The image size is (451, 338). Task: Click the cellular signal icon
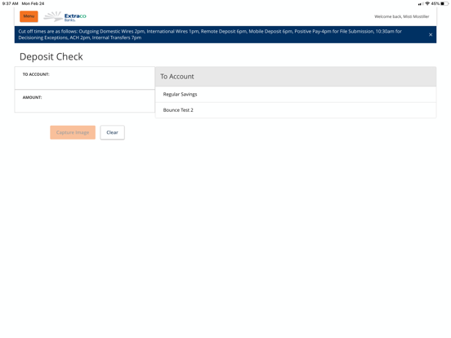coord(421,4)
